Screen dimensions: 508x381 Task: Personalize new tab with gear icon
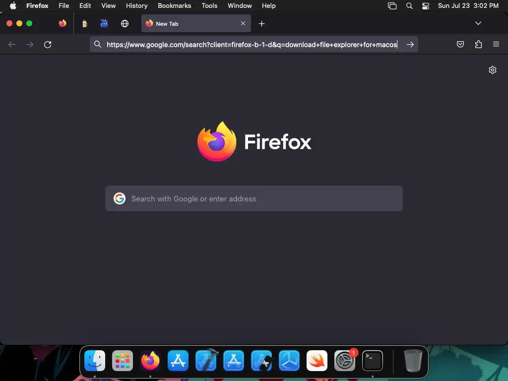click(493, 70)
